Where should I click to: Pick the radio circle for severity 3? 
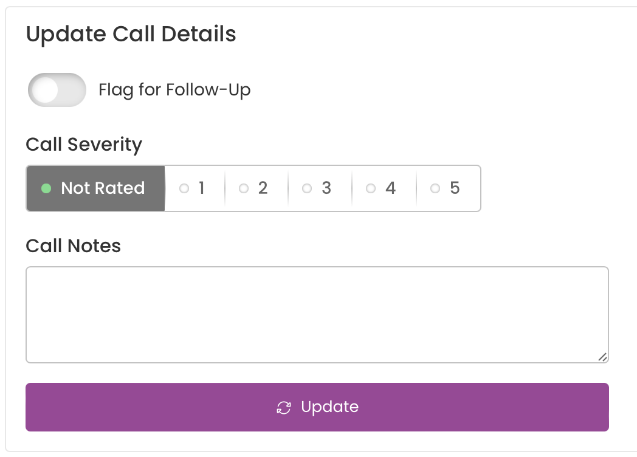(307, 188)
